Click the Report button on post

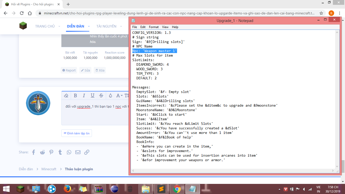click(69, 70)
